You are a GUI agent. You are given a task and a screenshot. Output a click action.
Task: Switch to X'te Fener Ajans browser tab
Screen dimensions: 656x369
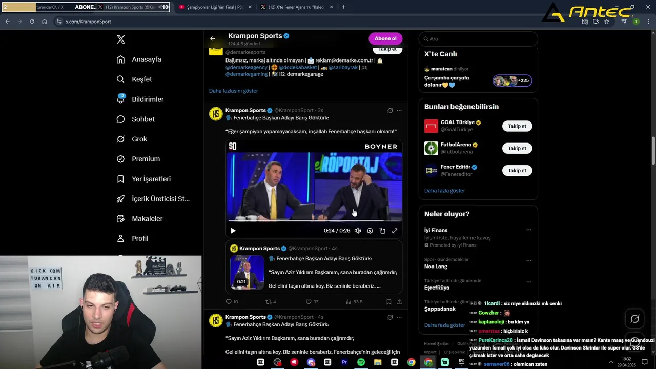296,7
